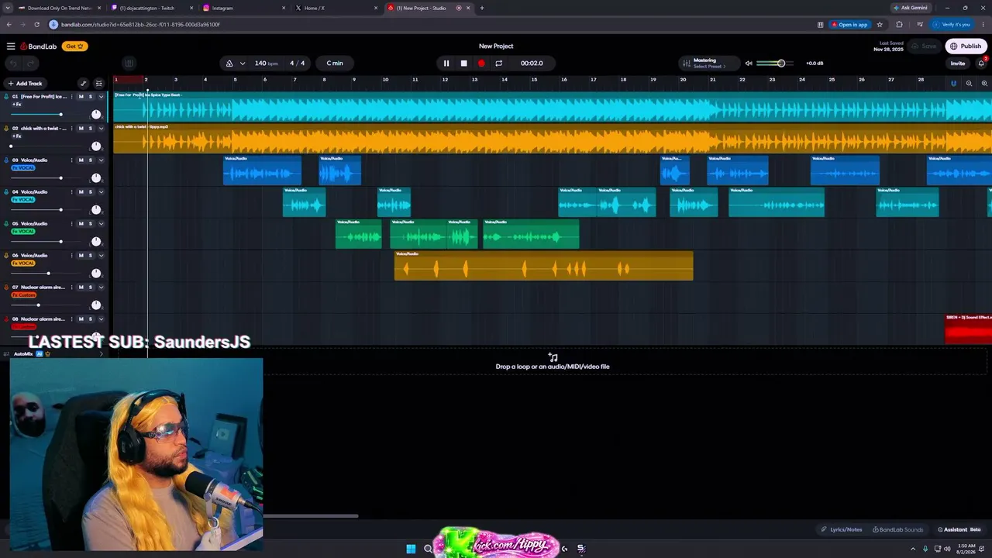Expand track 05 options chevron
This screenshot has height=558, width=992.
point(101,224)
